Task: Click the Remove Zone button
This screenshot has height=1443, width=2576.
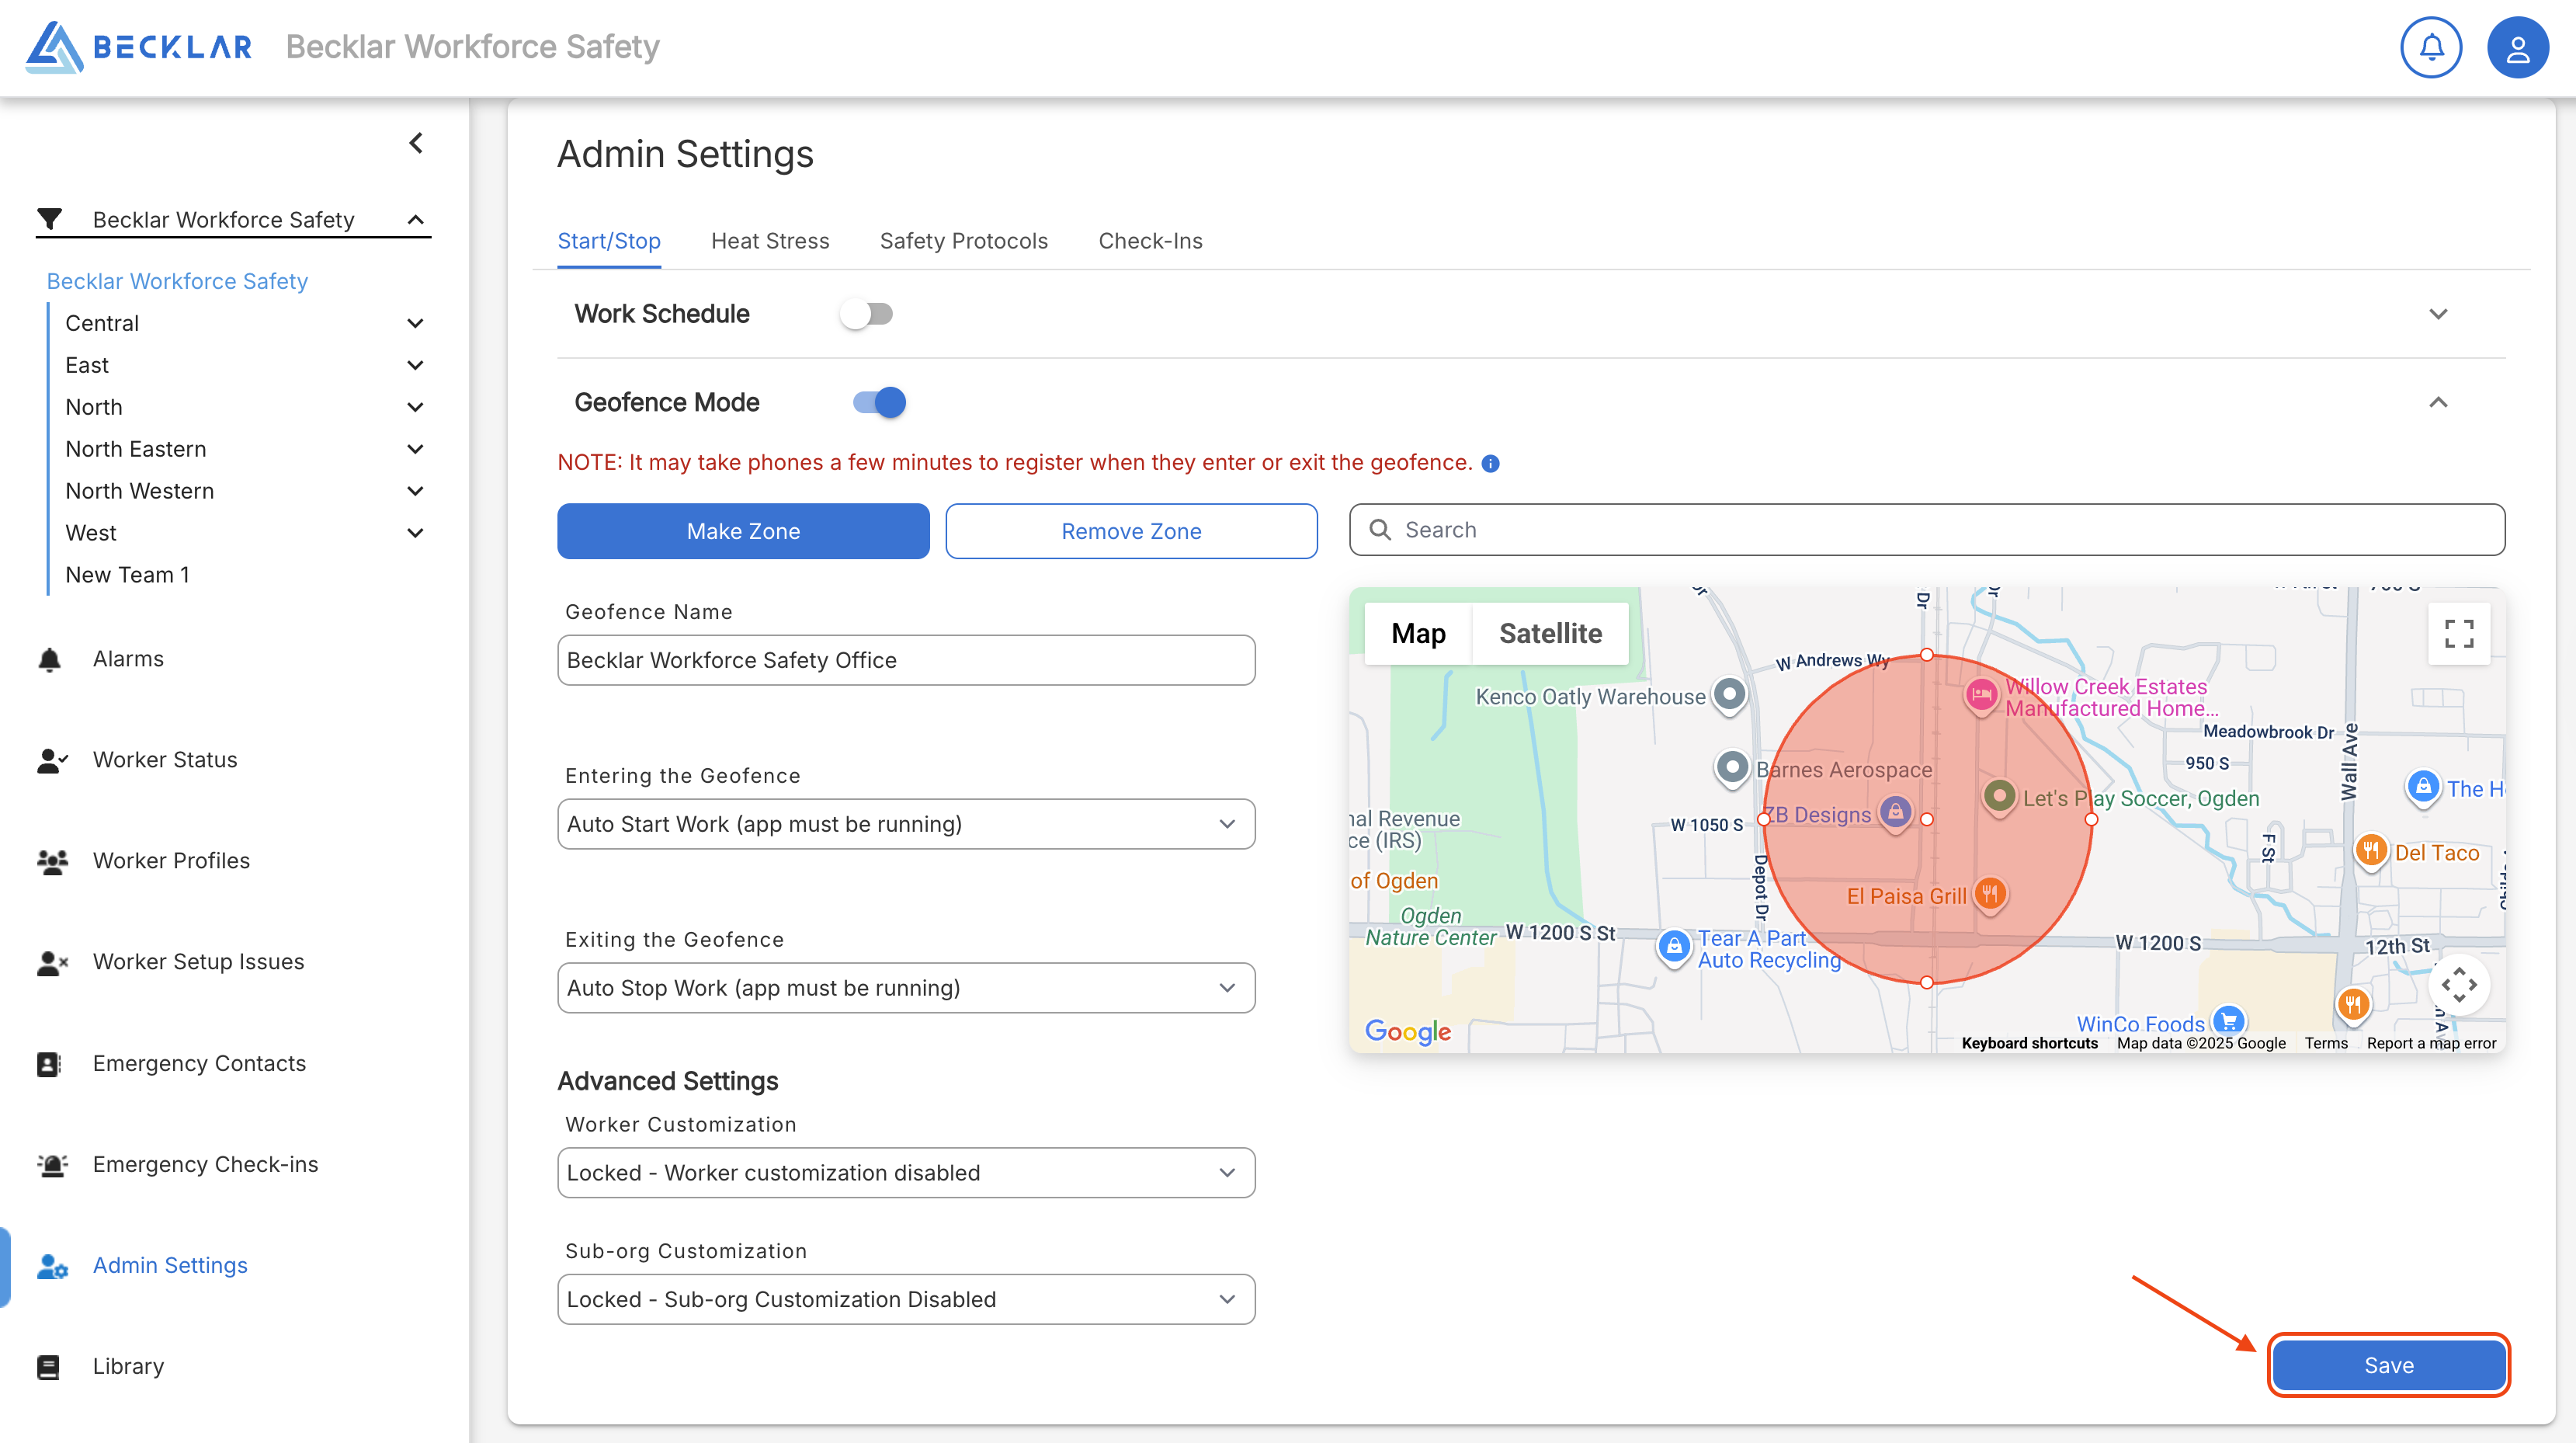Action: pos(1130,531)
